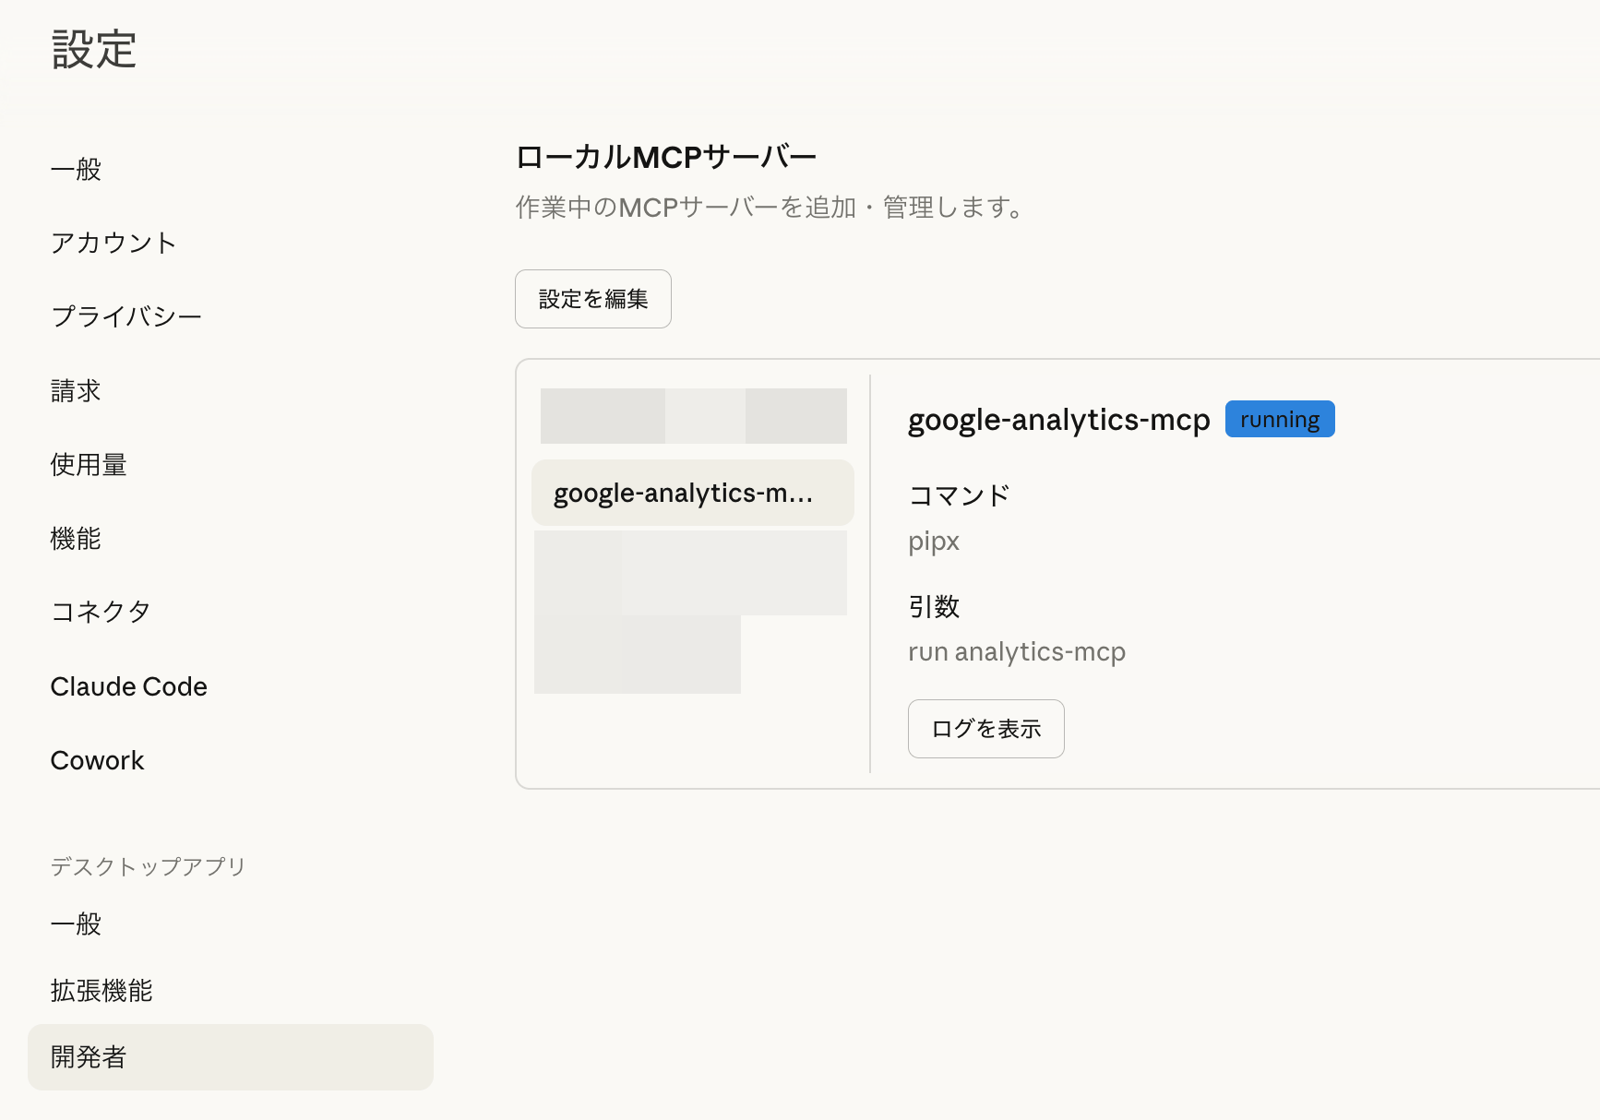
Task: Open the Cowork settings section
Action: coord(97,760)
